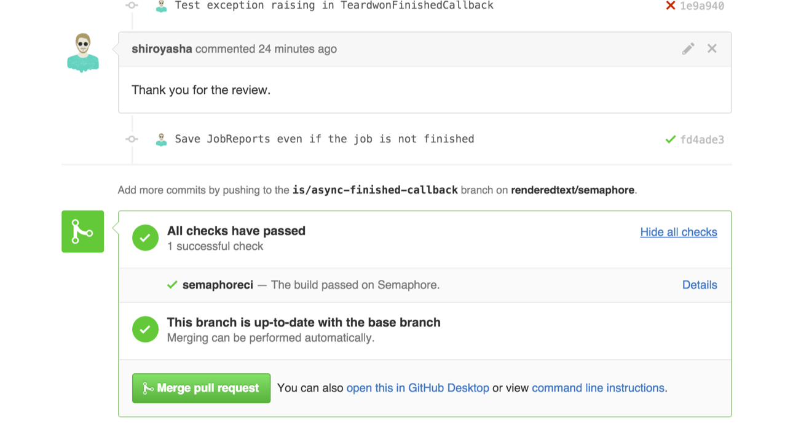Edit shiroyasha's comment with pencil icon

point(688,49)
